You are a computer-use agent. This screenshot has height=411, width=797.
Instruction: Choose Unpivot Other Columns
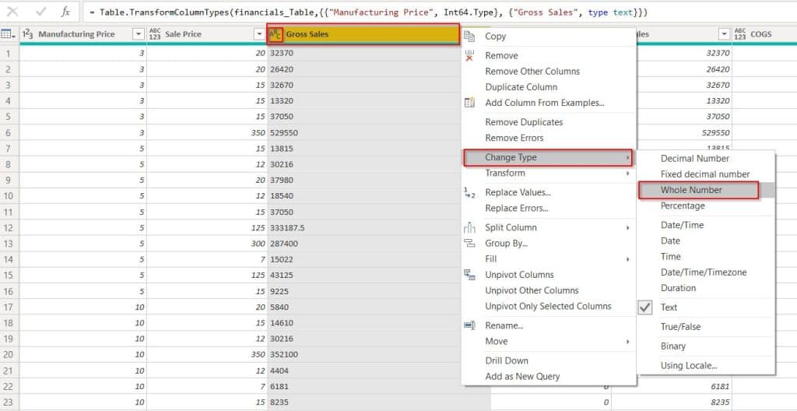click(532, 290)
